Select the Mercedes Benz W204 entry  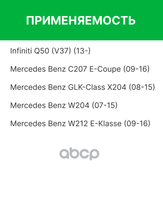[x=64, y=105]
